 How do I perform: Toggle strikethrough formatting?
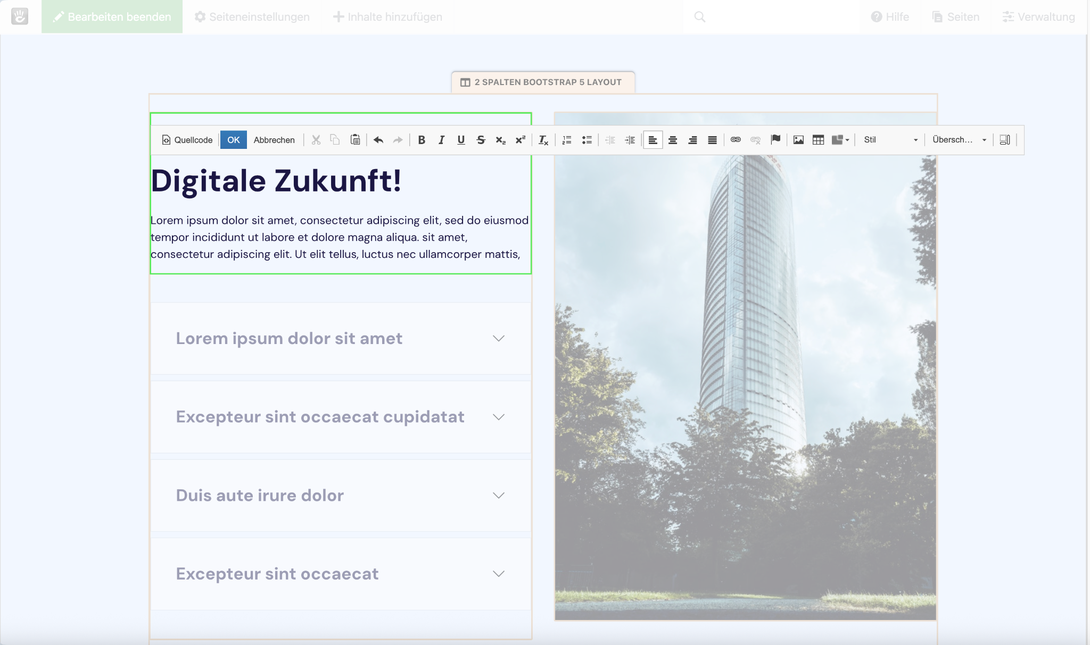click(481, 140)
